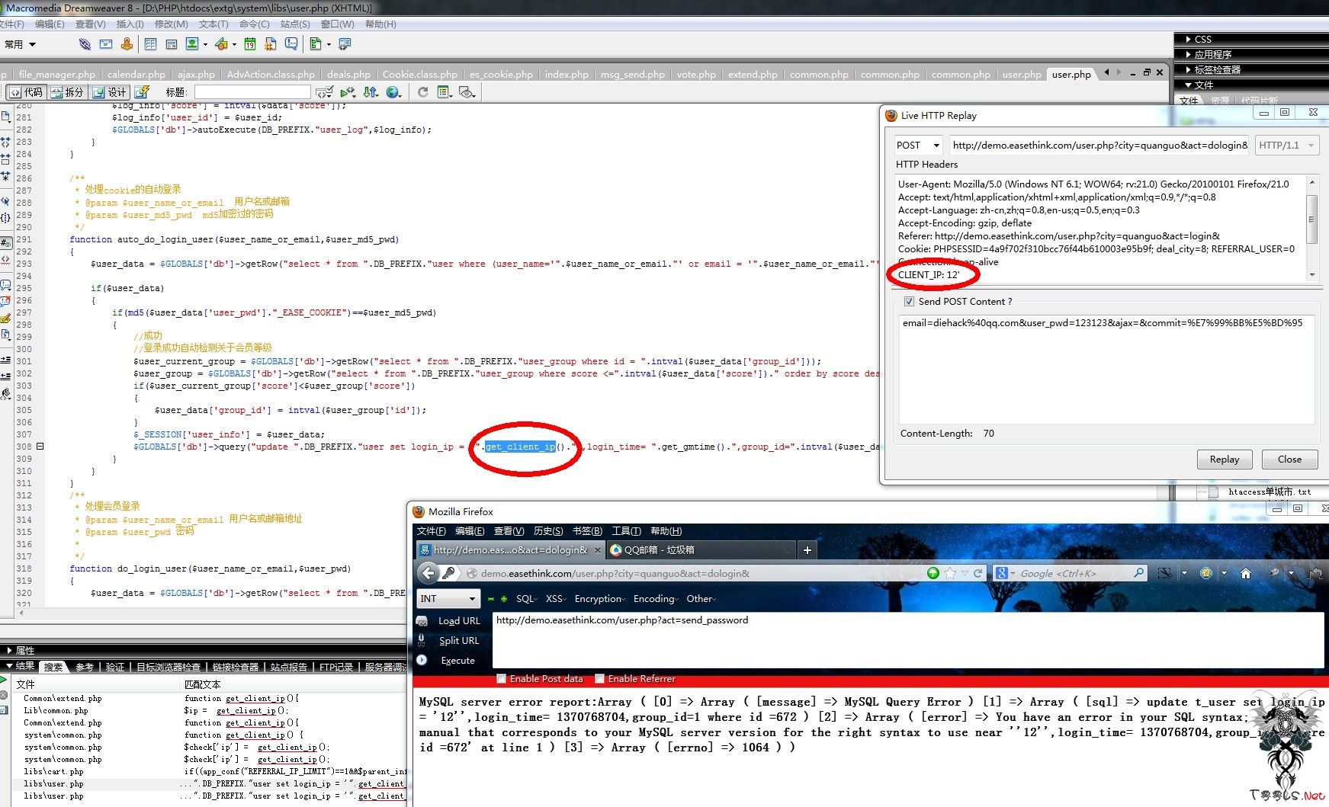Enable the Referrer checkbox in HackBar
Screen dimensions: 1329x807
click(x=599, y=678)
